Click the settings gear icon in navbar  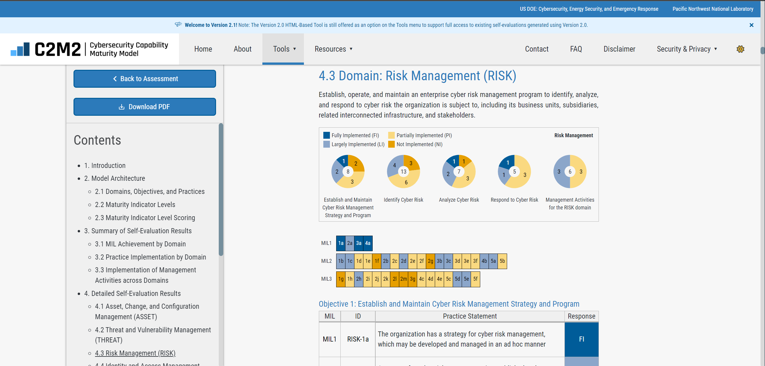point(740,49)
